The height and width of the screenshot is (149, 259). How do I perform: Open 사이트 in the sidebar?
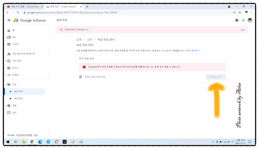click(15, 44)
